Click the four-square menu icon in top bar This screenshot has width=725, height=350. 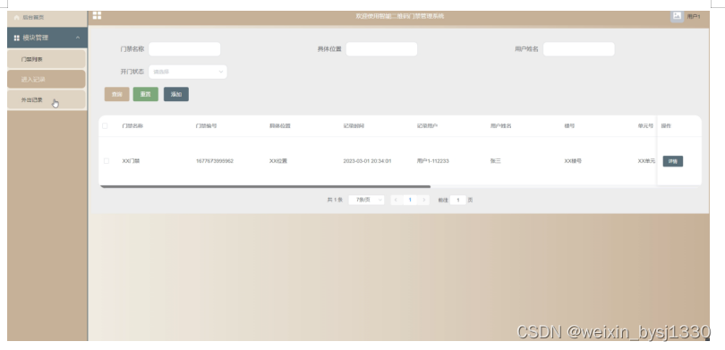point(97,16)
